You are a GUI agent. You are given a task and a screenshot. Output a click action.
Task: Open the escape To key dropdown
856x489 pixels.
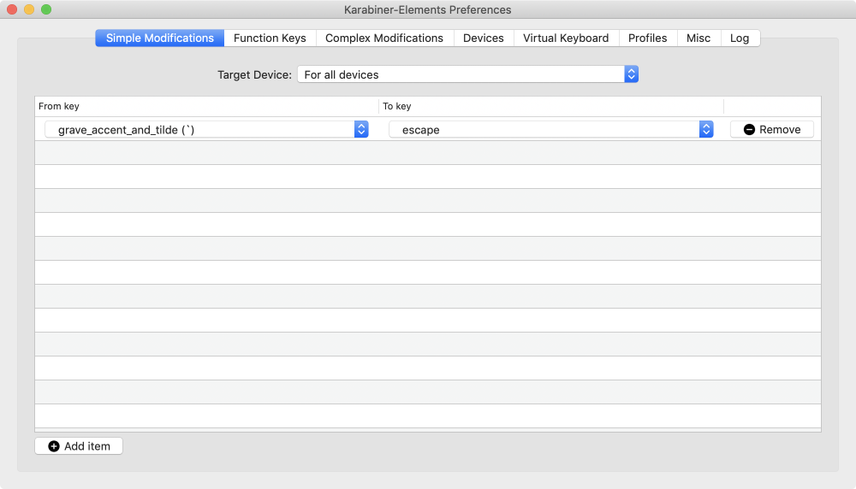tap(550, 129)
